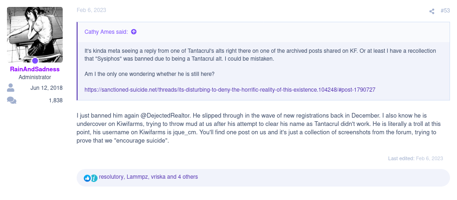Screen dimensions: 457x200
Task: Expand the "4 others" reactions list
Action: (188, 177)
